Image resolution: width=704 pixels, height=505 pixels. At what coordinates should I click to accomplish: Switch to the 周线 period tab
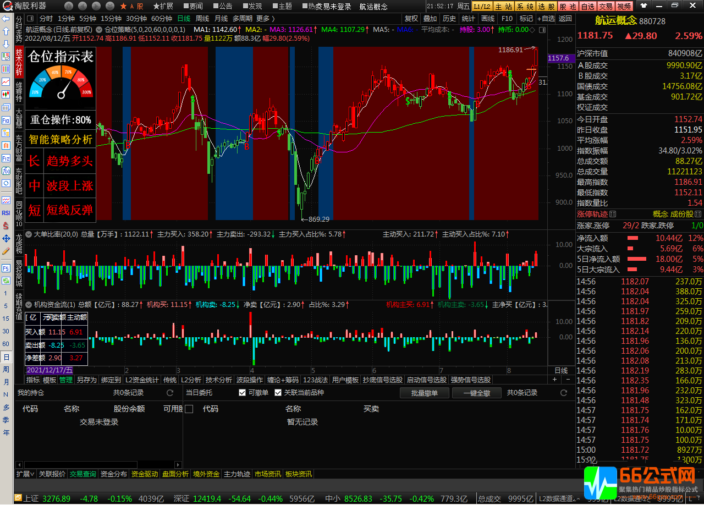coord(202,18)
